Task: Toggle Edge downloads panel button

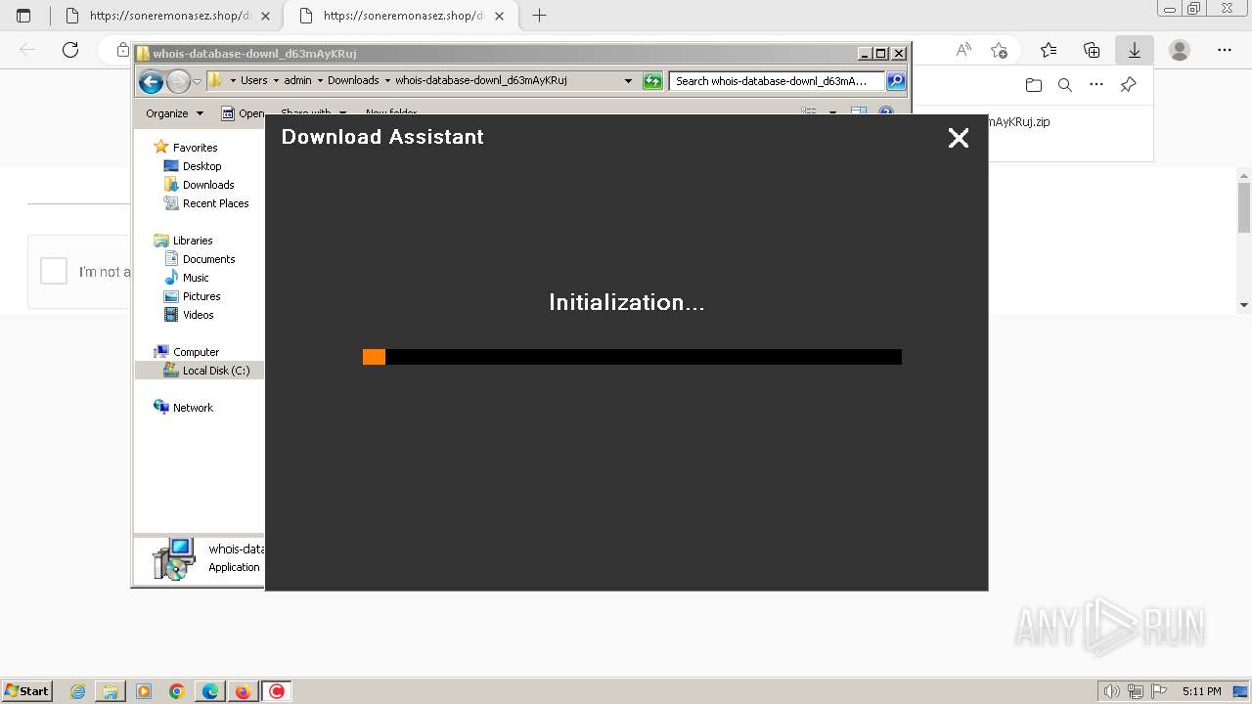Action: [x=1135, y=50]
